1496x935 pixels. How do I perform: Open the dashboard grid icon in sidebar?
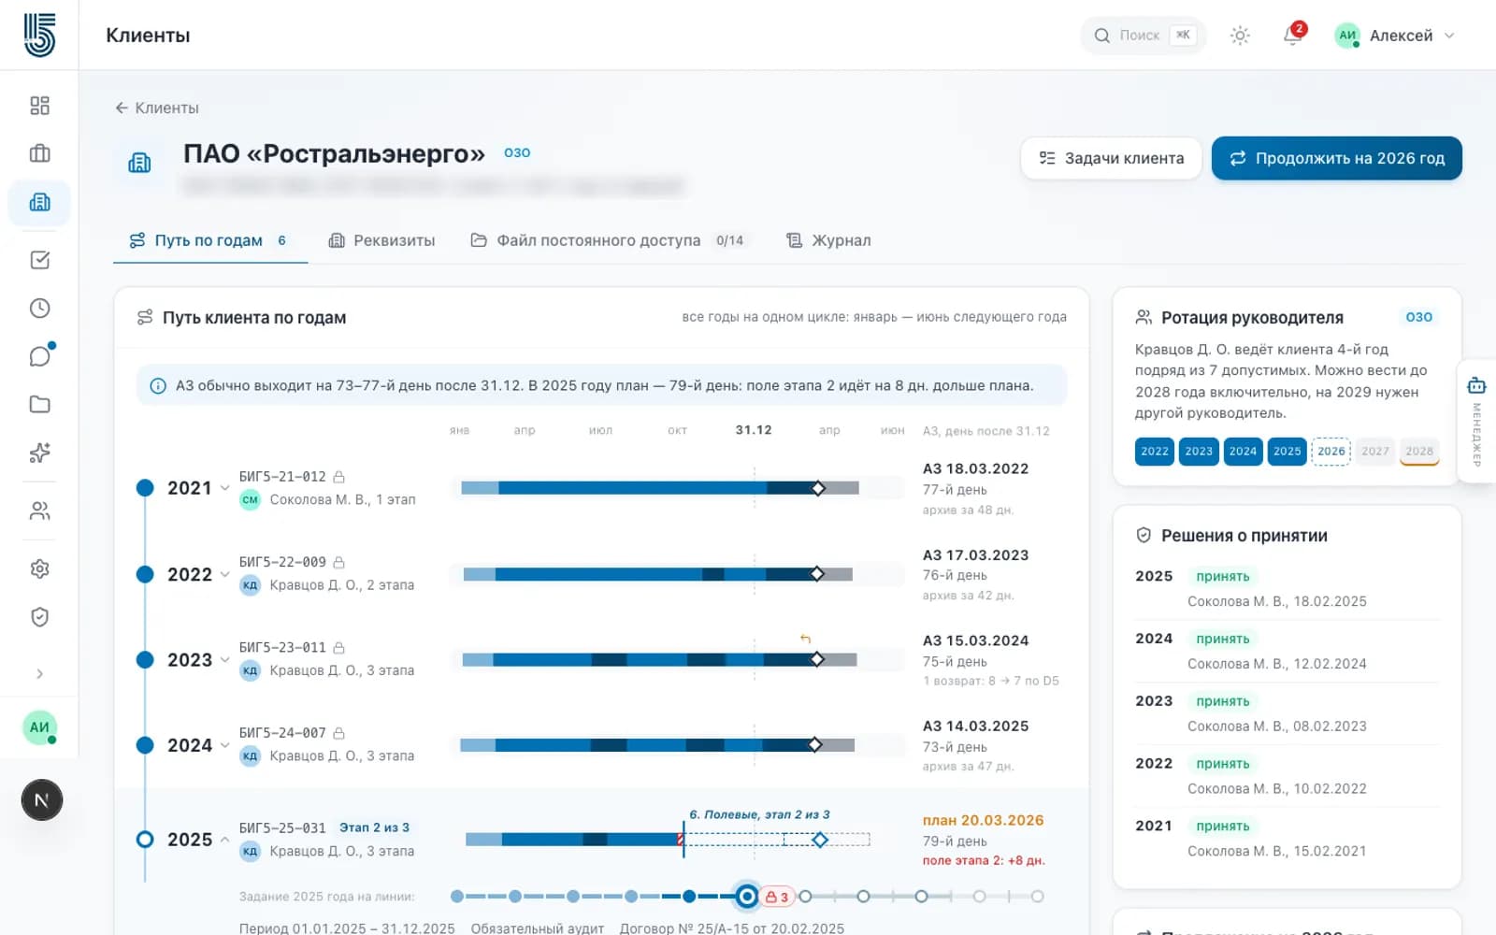point(39,106)
